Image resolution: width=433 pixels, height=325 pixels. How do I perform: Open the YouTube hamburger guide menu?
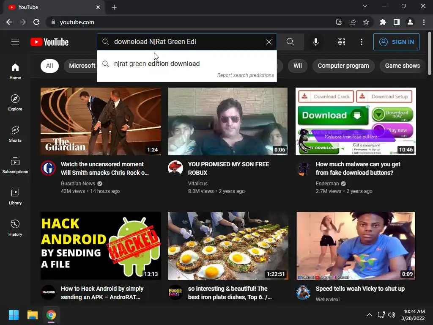click(x=15, y=42)
